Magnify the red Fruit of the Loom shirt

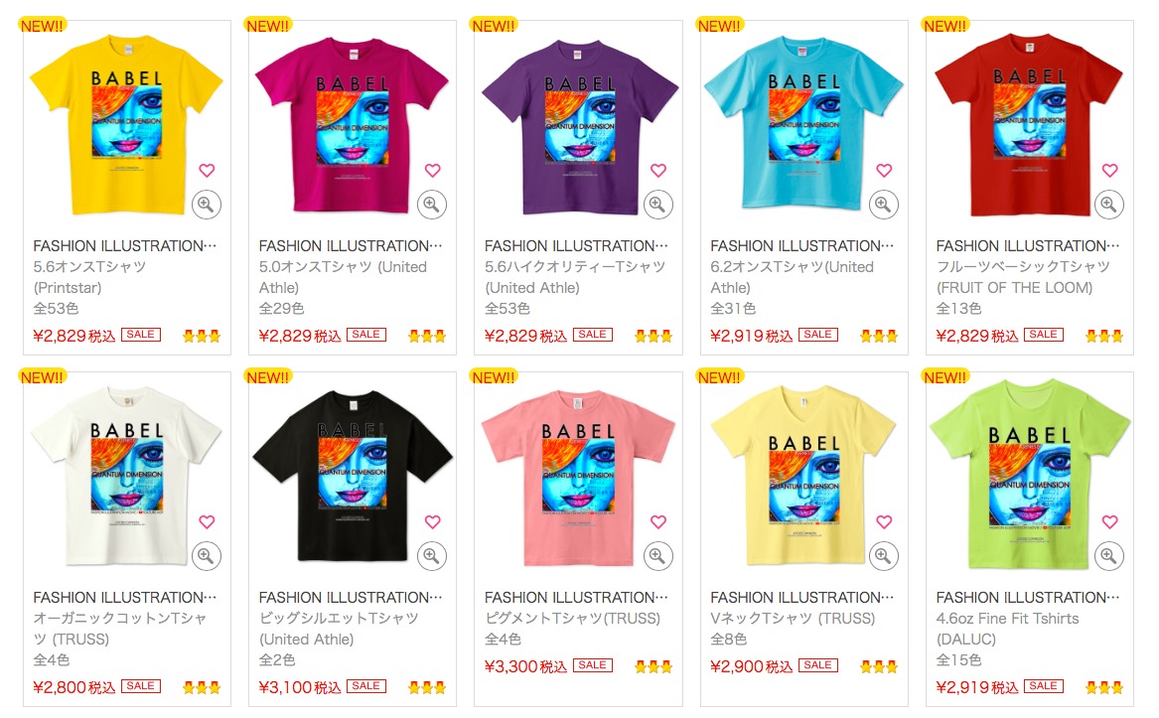pos(1109,205)
